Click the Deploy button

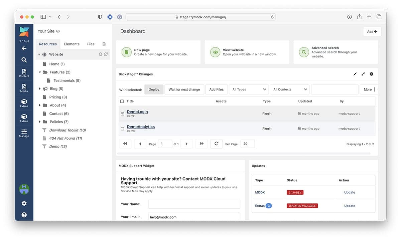click(x=154, y=89)
